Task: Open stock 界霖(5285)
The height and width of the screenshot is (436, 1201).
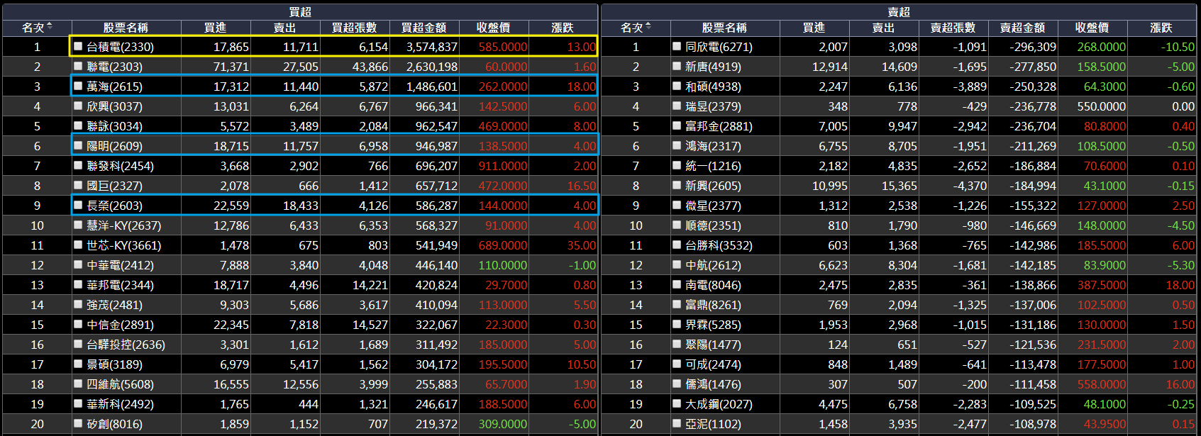Action: tap(713, 325)
